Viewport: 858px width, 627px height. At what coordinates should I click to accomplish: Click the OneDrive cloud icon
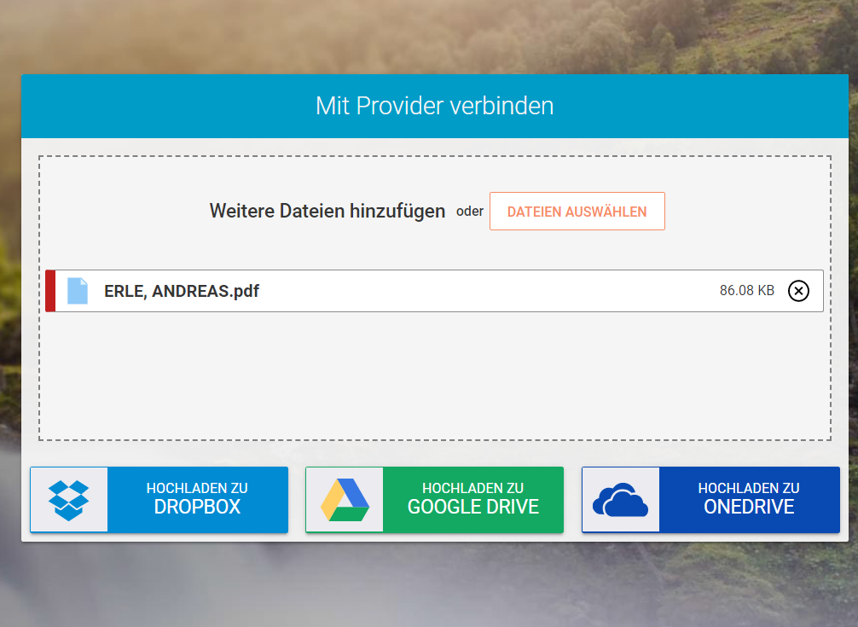pos(620,500)
